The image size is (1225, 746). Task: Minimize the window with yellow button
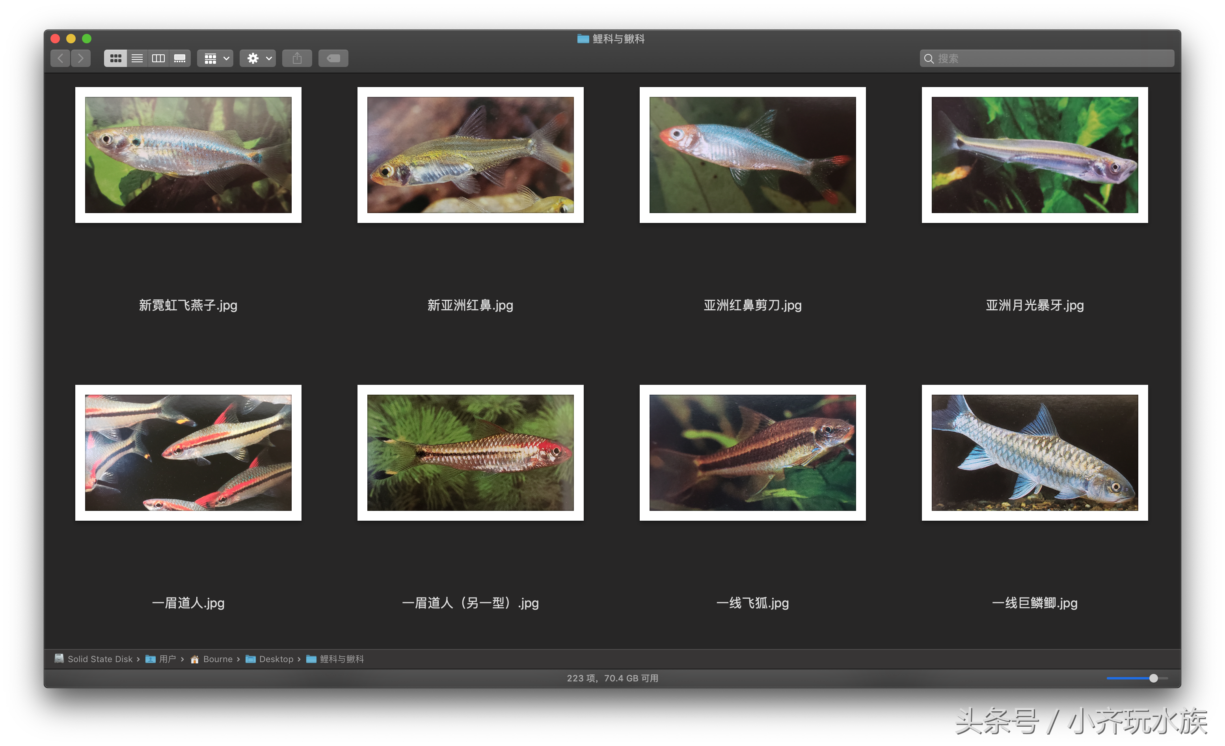pyautogui.click(x=71, y=39)
